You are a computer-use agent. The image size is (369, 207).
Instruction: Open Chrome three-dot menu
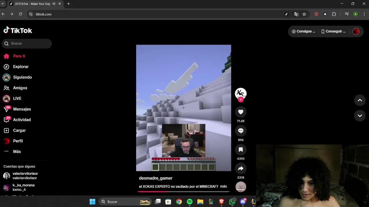[364, 14]
